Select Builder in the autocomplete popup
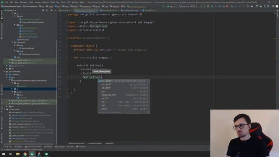This screenshot has width=279, height=157. tap(124, 81)
